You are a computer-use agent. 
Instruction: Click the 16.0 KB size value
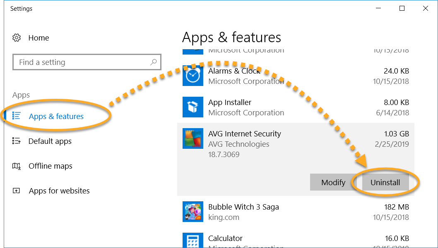coord(396,238)
